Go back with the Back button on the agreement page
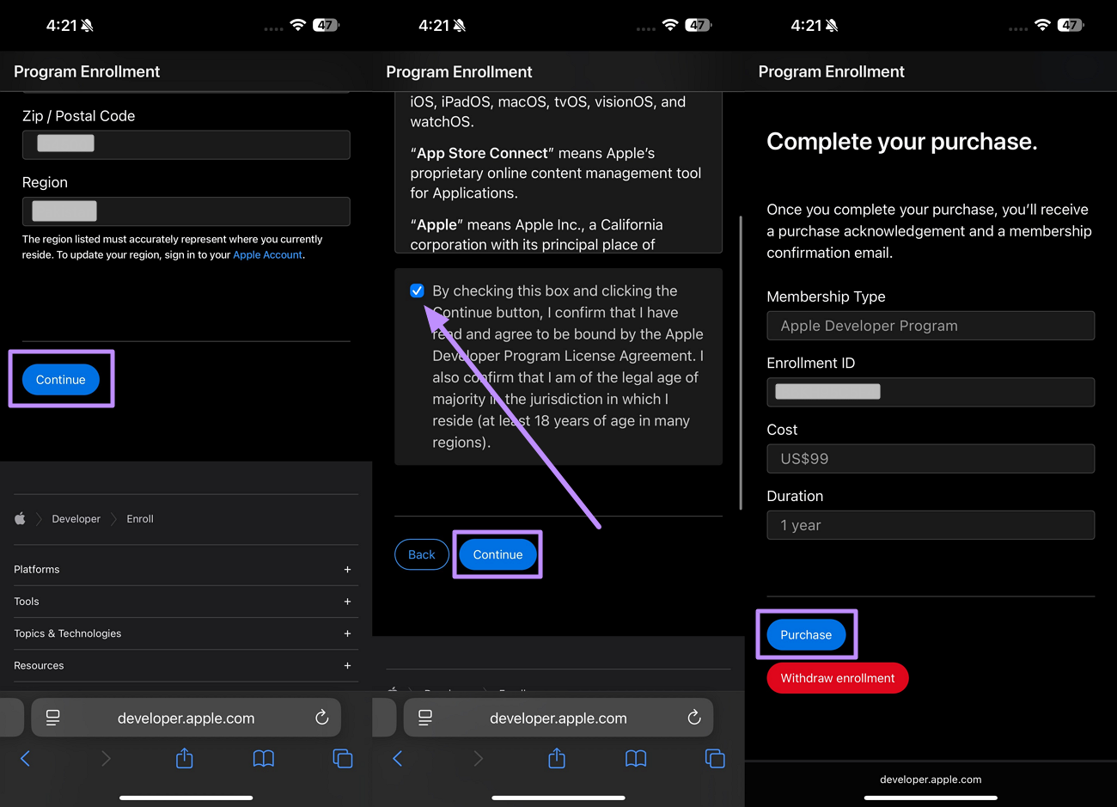This screenshot has width=1117, height=807. tap(421, 554)
